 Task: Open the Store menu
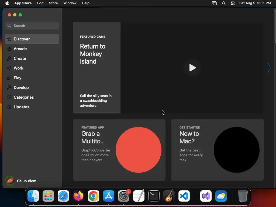point(53,3)
